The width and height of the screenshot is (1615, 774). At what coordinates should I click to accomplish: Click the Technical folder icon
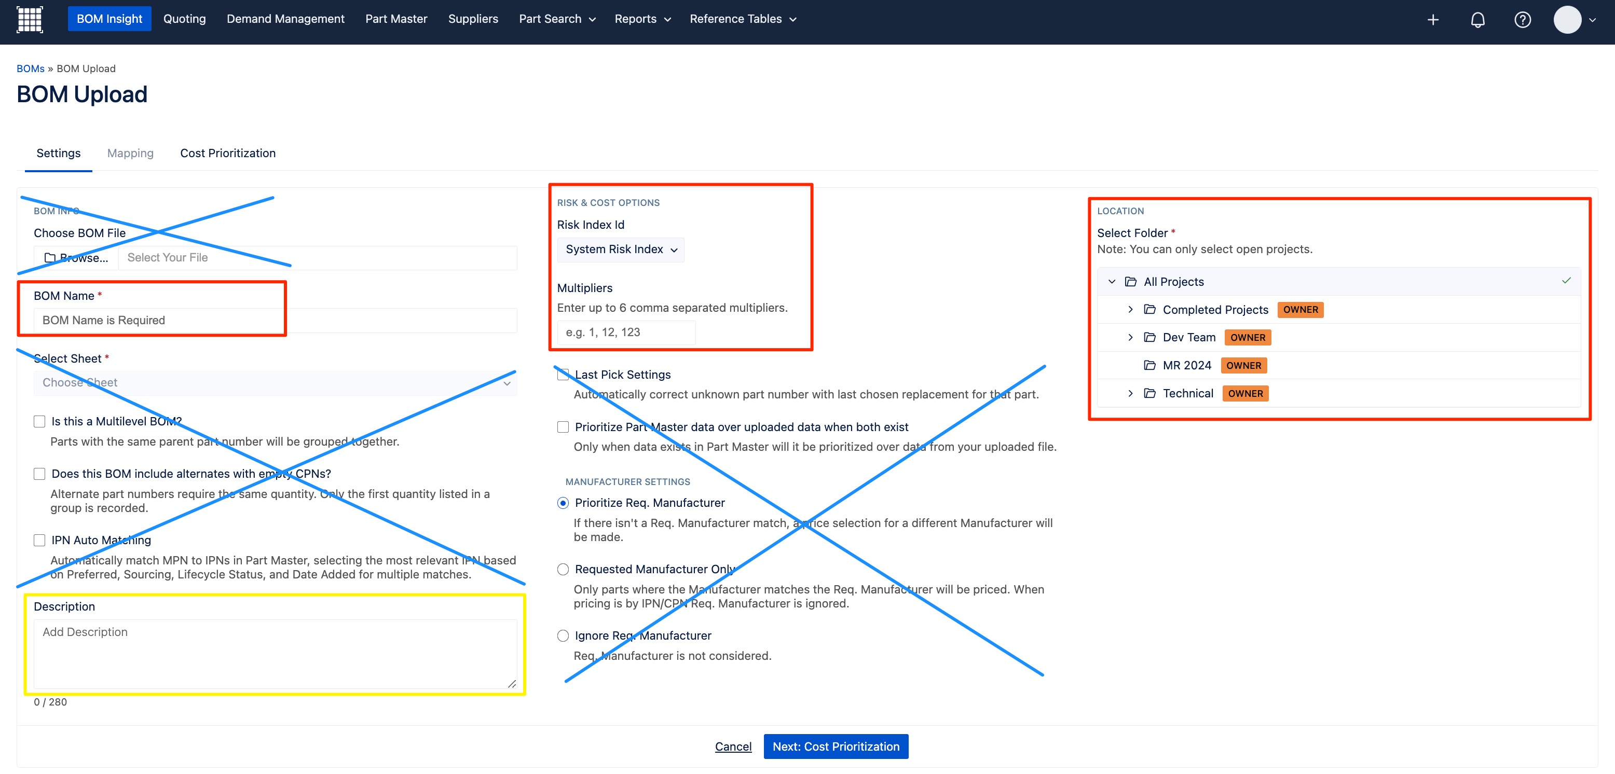(1150, 393)
